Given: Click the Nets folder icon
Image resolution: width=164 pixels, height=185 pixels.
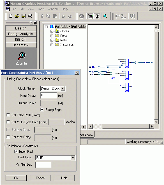Looking at the screenshot, I should pos(57,40).
